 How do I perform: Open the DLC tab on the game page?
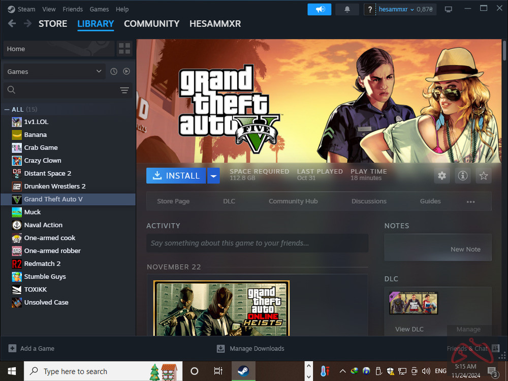point(229,201)
